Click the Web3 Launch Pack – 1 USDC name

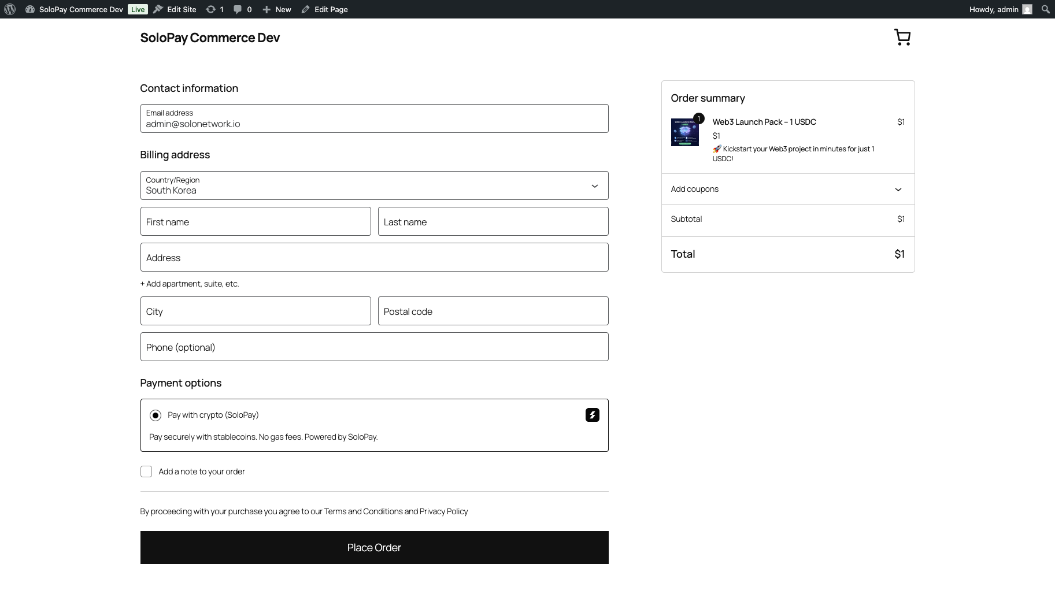point(764,122)
